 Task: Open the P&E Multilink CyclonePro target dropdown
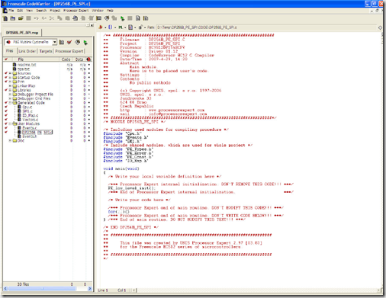(x=31, y=42)
